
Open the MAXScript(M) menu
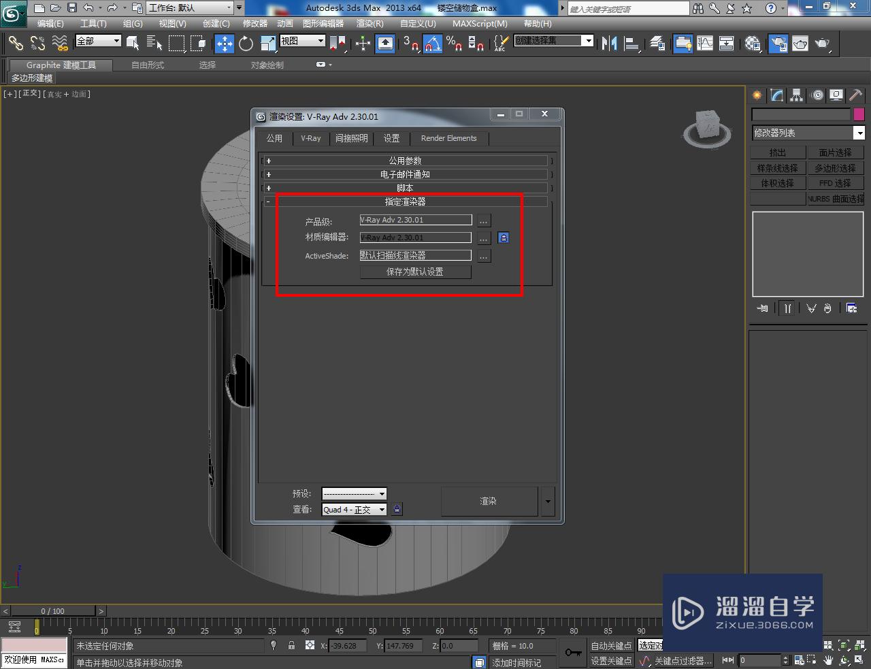[x=480, y=23]
